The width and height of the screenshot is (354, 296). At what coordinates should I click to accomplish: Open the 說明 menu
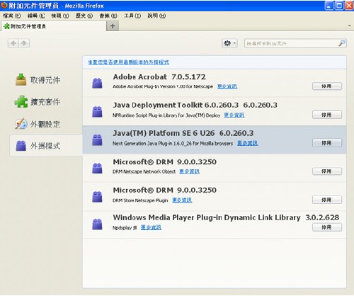click(156, 16)
